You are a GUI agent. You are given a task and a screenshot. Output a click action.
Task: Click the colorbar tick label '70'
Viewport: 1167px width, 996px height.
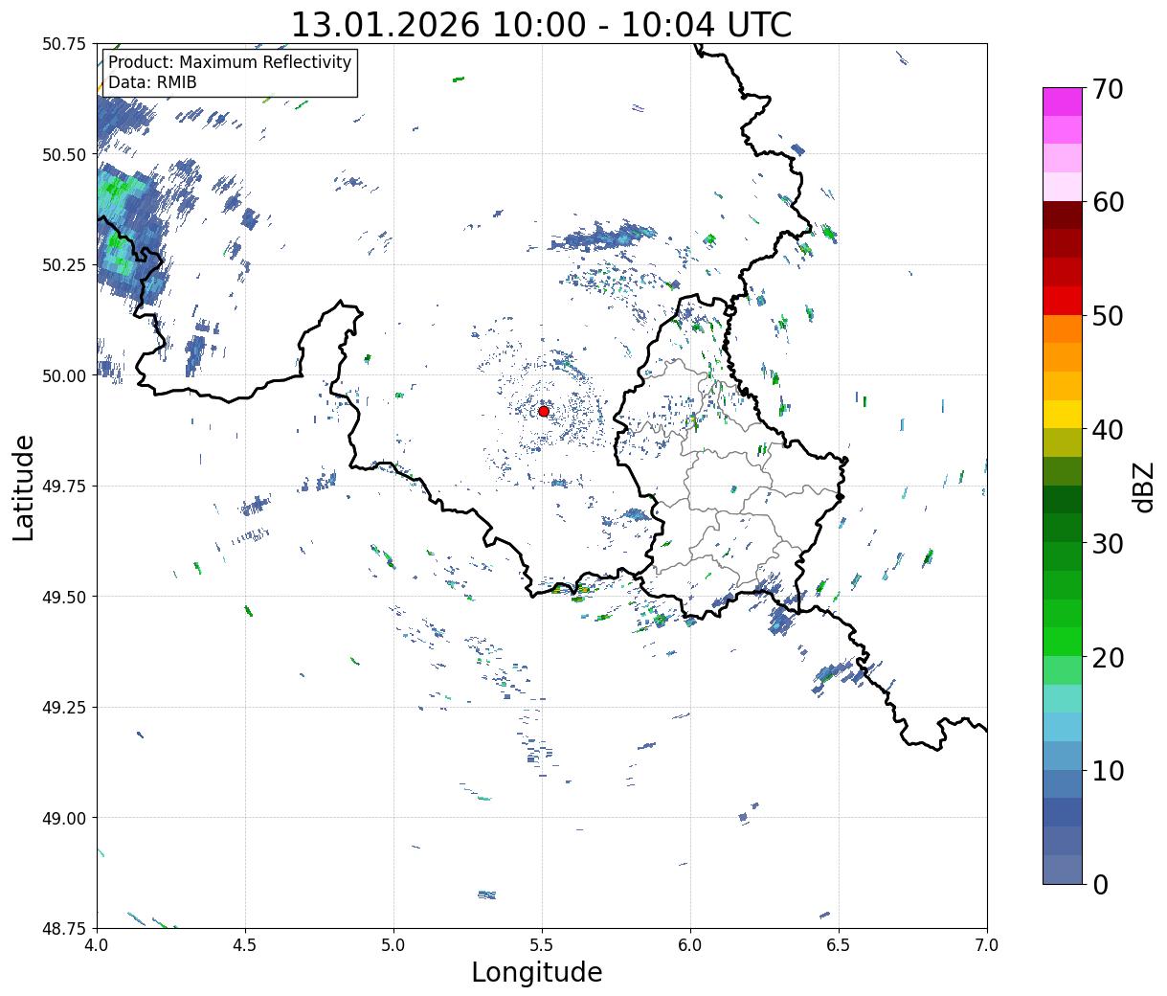coord(1107,89)
